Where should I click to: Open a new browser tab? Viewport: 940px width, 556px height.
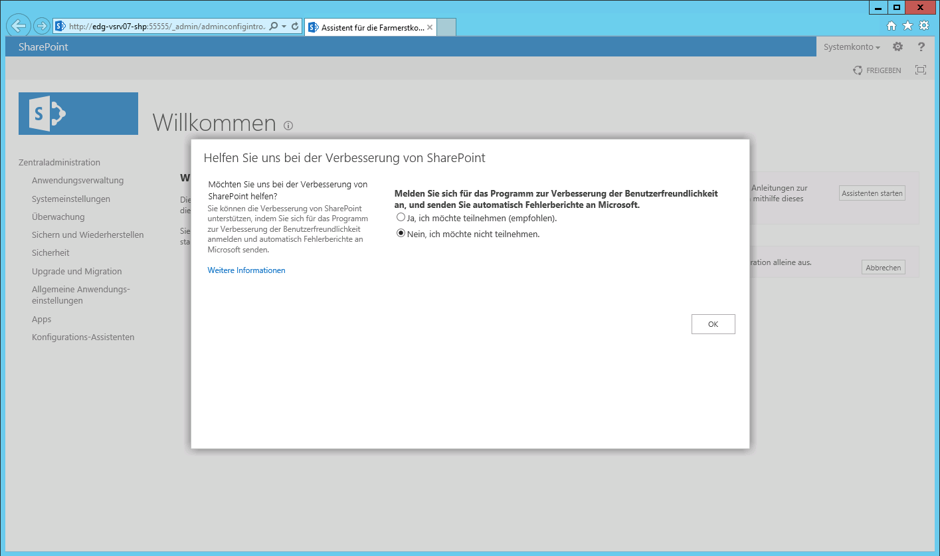[x=446, y=27]
